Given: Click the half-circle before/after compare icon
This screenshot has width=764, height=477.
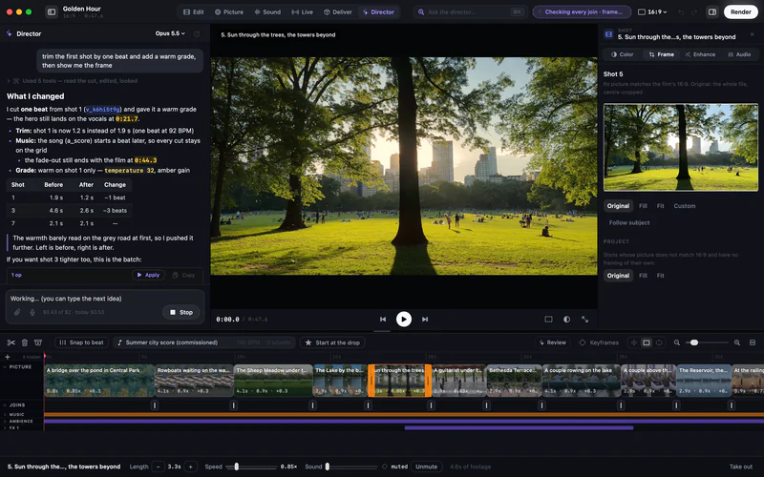Looking at the screenshot, I should [x=566, y=320].
